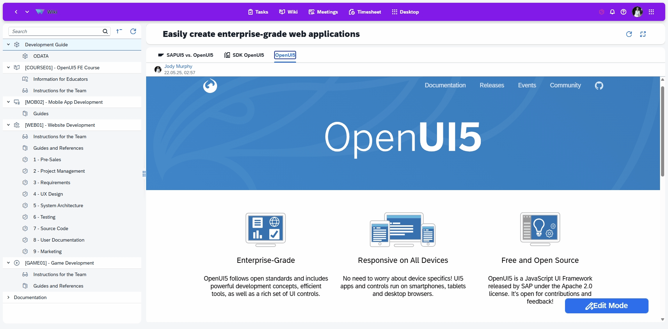Click the refresh icon beside the sidebar search
This screenshot has width=668, height=329.
point(133,31)
